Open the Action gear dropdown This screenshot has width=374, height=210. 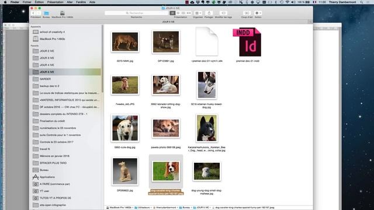258,13
